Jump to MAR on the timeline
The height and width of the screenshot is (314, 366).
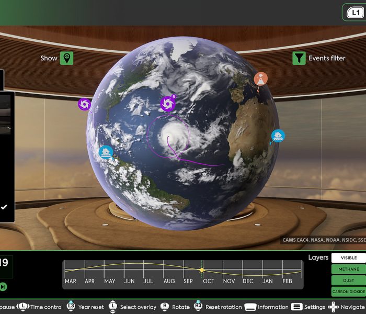[71, 281]
